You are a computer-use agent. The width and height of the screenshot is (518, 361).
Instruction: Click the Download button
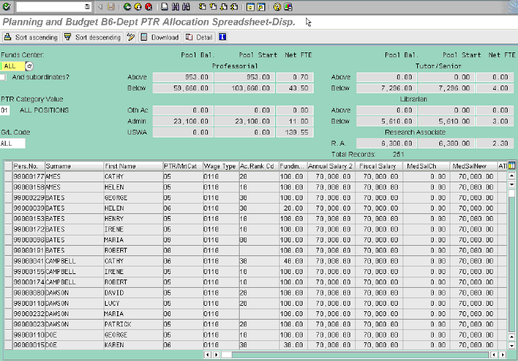coord(160,37)
